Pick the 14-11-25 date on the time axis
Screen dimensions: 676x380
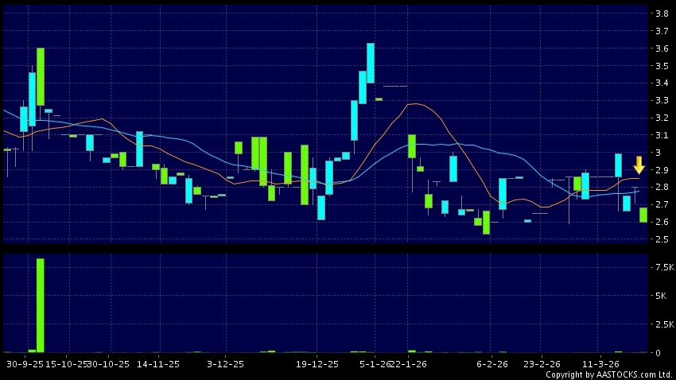[x=158, y=363]
